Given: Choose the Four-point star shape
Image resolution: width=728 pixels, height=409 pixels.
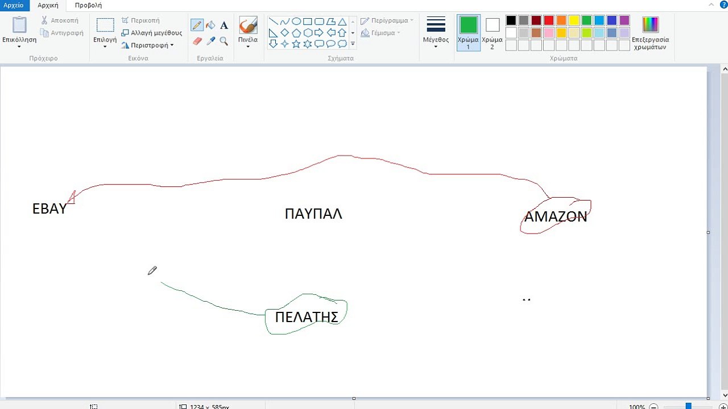Looking at the screenshot, I should (x=285, y=44).
